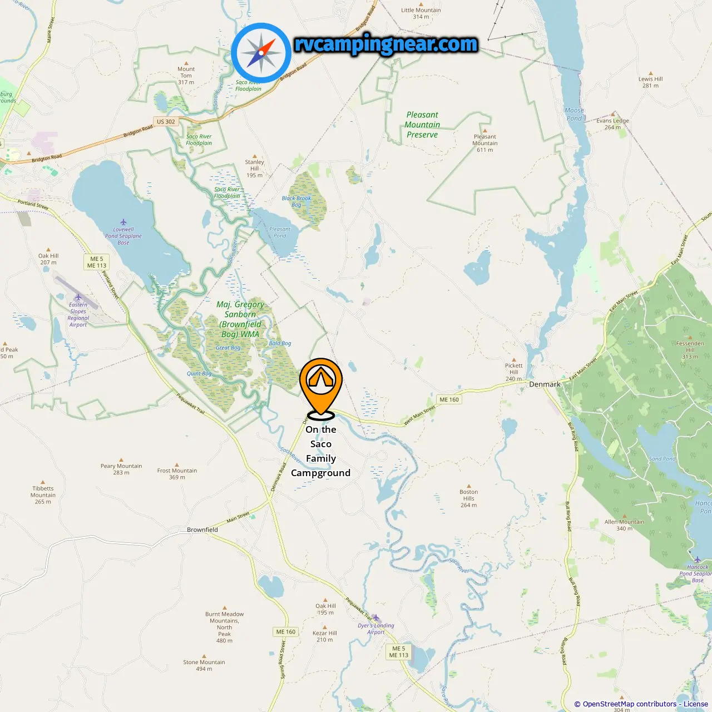Open the rvcampingnear.com site title
Screen dimensions: 712x712
pos(386,44)
